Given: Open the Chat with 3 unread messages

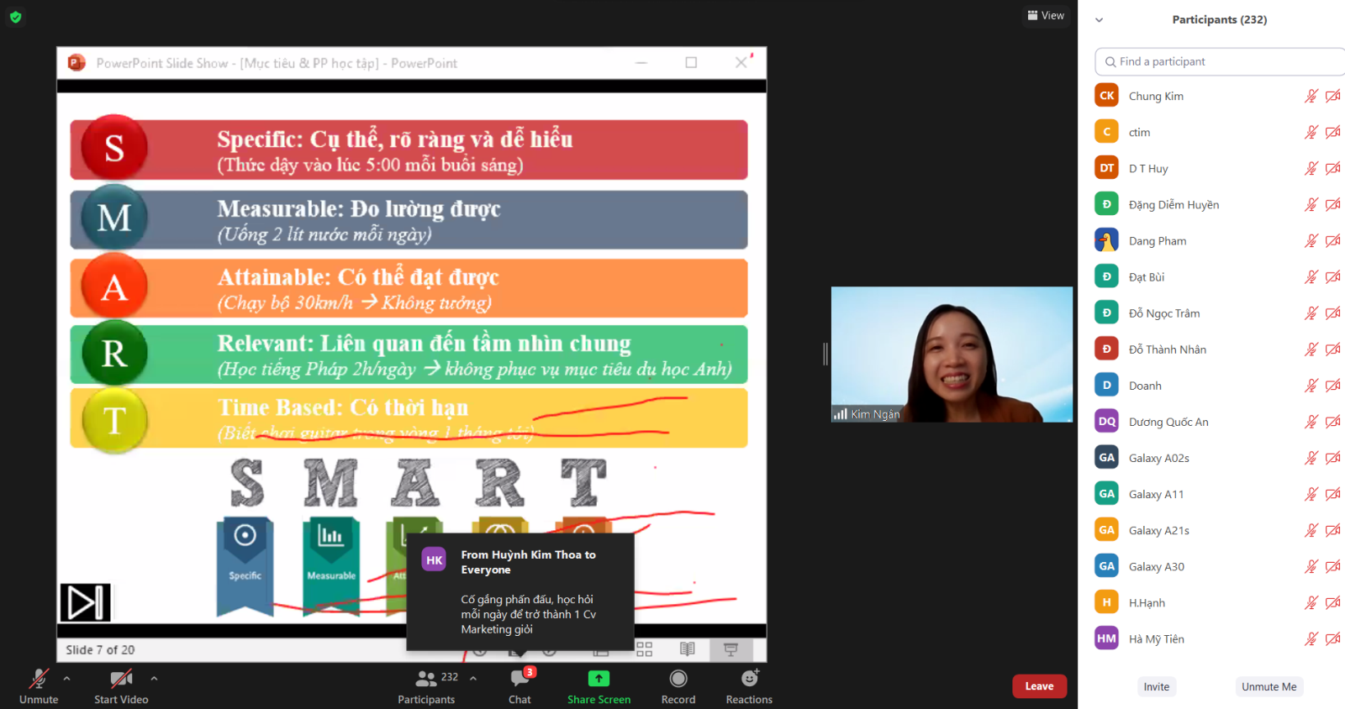Looking at the screenshot, I should tap(520, 679).
